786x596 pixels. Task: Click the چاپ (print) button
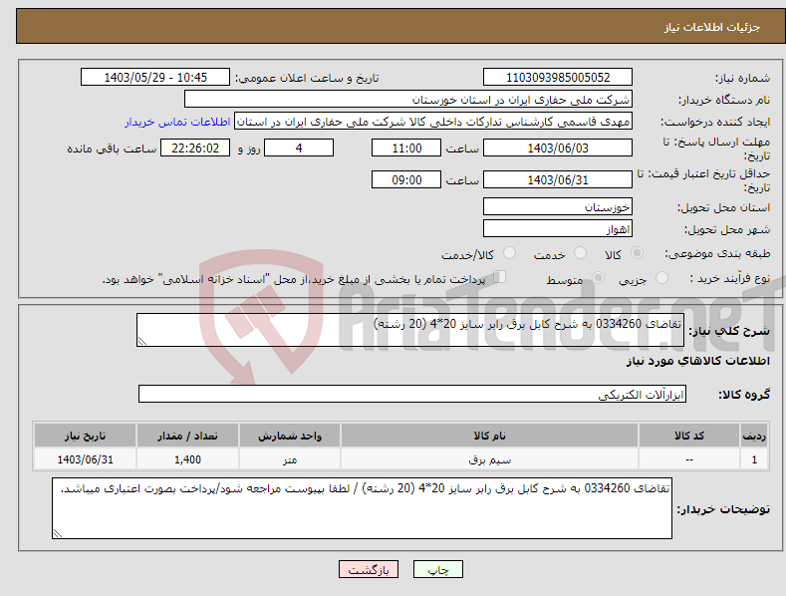437,569
